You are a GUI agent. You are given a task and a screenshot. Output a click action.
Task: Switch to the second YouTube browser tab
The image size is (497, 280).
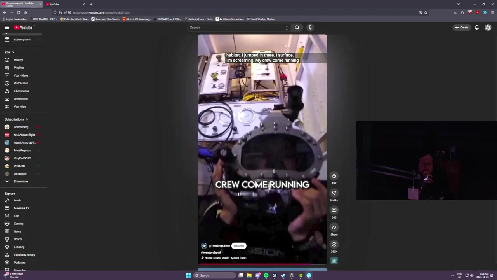(64, 4)
